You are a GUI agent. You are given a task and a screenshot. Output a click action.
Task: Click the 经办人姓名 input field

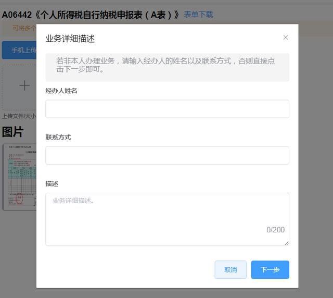coord(167,109)
